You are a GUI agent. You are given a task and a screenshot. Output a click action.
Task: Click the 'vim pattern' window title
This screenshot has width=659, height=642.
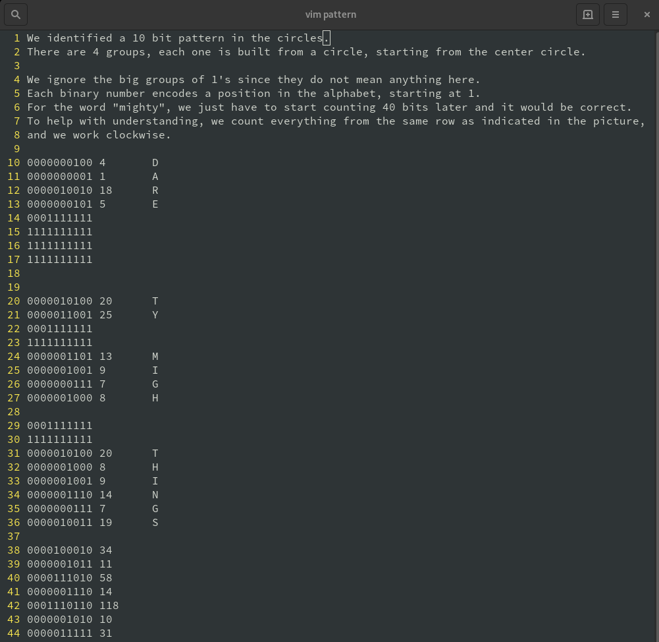[x=330, y=15]
